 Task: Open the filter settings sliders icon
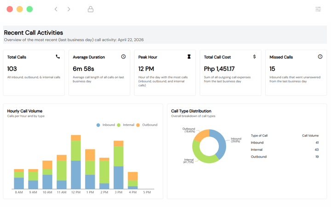pos(318,9)
